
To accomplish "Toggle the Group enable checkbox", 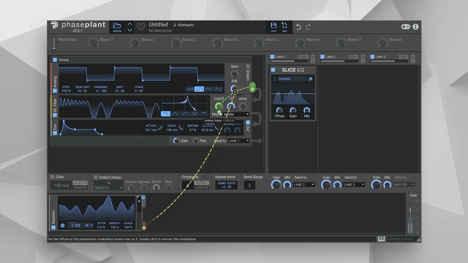I will (x=55, y=60).
